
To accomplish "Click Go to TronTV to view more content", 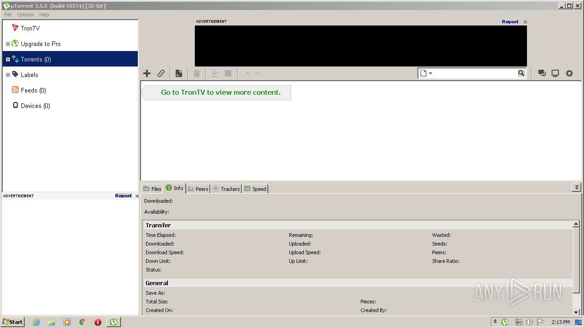I will pos(221,92).
